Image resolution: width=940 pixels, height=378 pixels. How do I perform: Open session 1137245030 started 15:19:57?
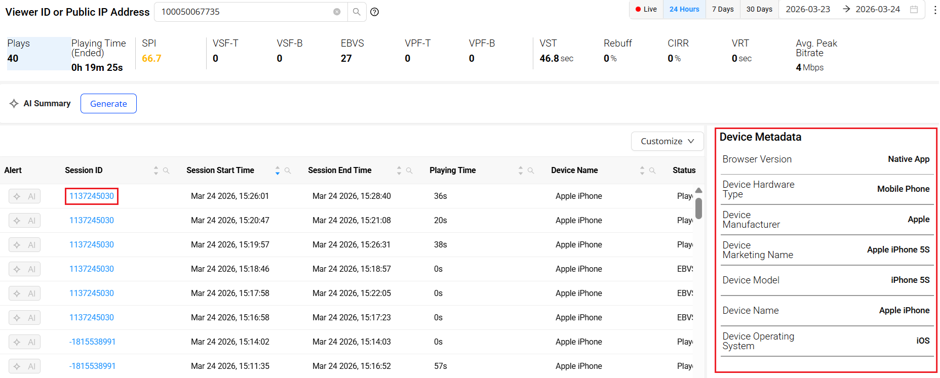pos(92,244)
